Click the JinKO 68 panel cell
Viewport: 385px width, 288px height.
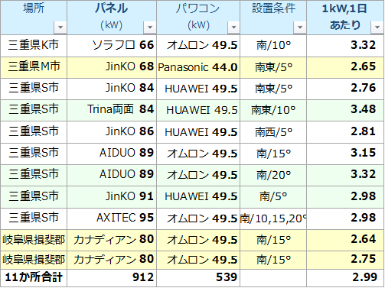click(112, 67)
